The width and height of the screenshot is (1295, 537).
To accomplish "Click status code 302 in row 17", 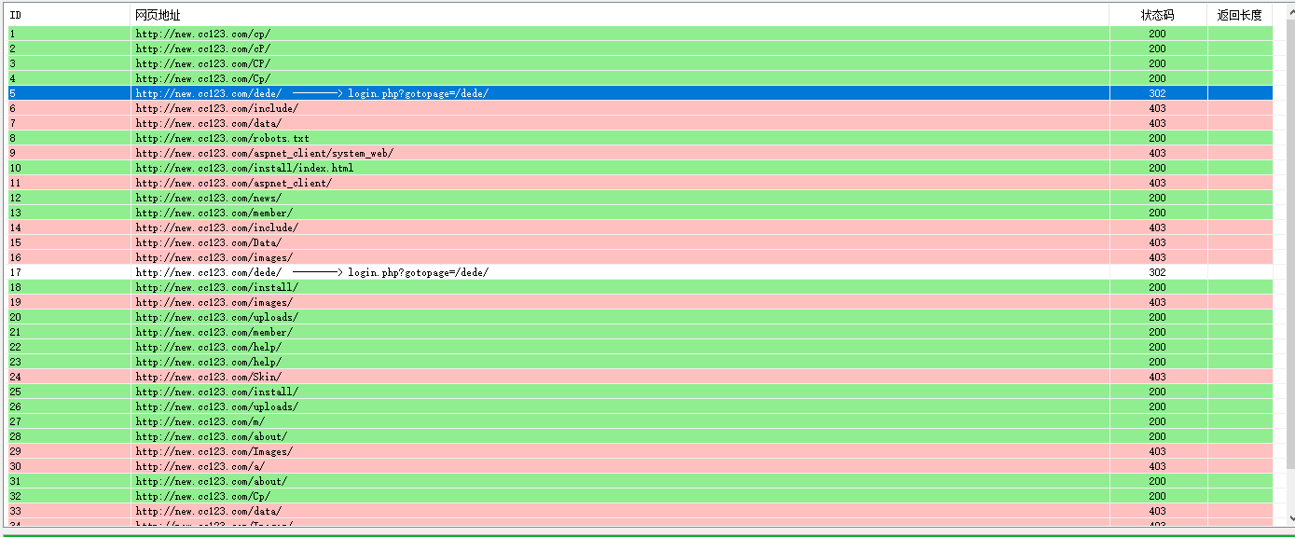I will [1157, 272].
